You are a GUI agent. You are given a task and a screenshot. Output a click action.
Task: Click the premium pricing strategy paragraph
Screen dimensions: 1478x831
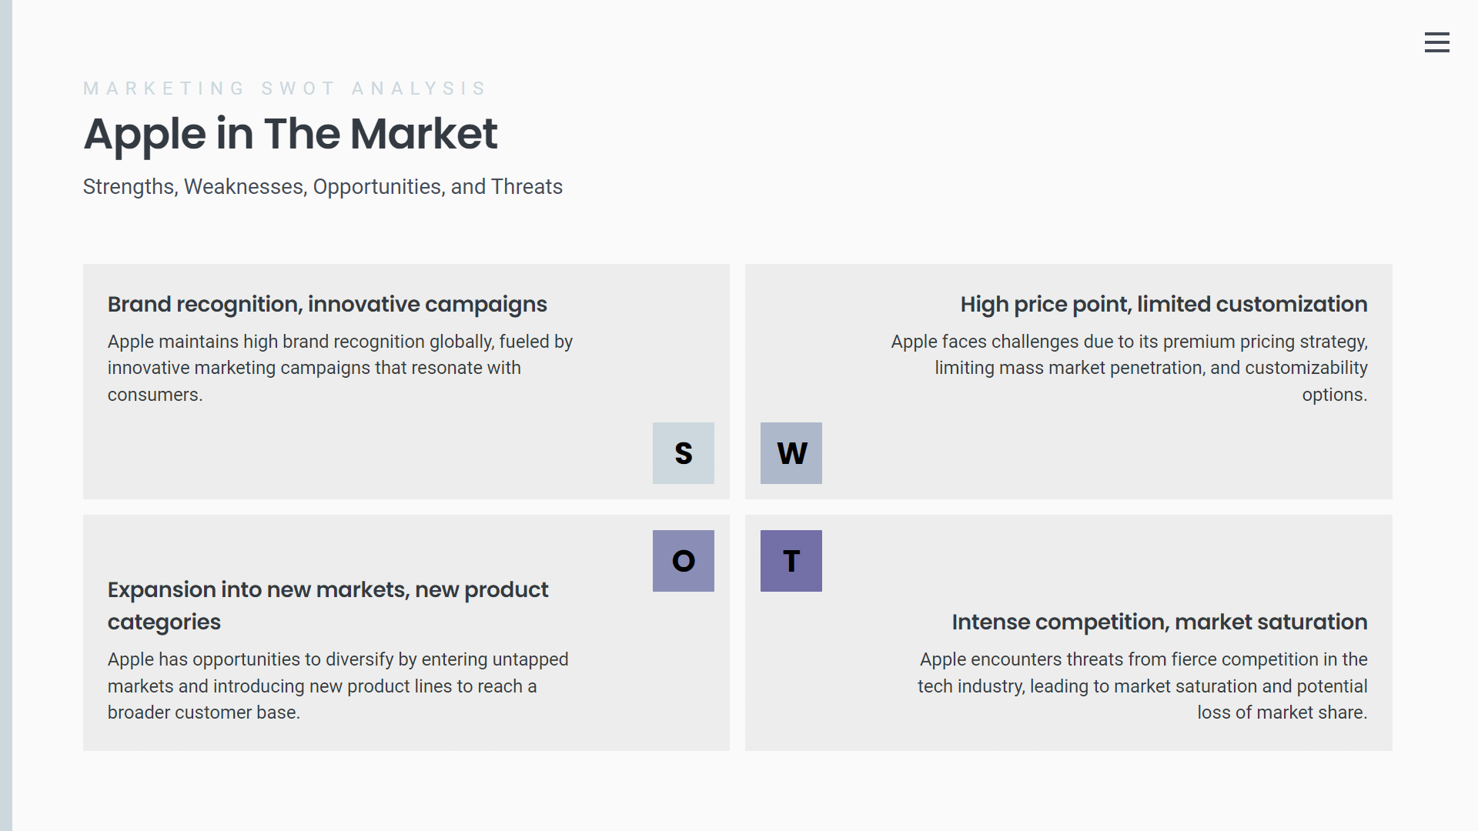(x=1129, y=368)
